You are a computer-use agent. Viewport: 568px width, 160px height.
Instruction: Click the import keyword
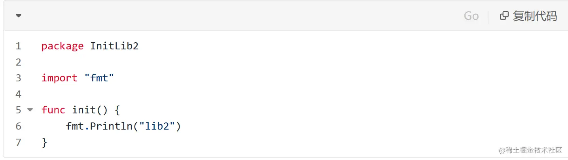coord(60,78)
